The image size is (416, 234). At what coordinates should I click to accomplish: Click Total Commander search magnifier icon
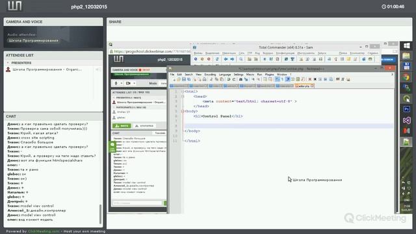[241, 59]
